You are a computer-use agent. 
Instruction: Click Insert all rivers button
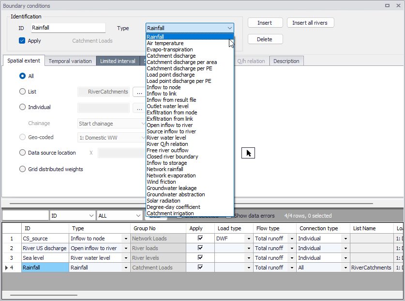pos(310,23)
